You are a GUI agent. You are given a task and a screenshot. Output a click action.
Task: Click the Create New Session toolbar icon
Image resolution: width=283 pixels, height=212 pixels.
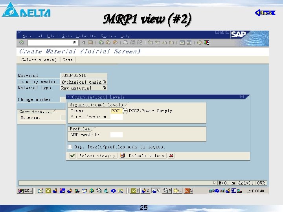182,42
